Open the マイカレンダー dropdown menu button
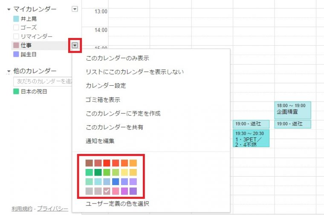 [75, 9]
